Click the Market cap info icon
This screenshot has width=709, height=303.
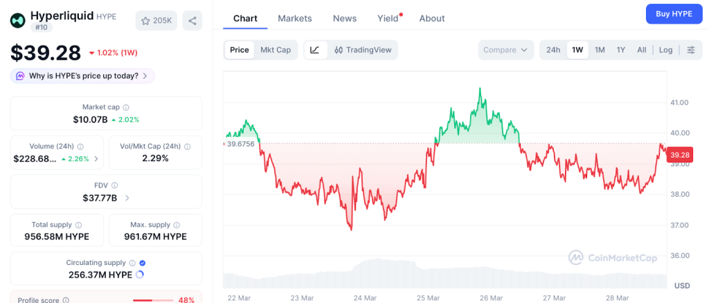[126, 107]
